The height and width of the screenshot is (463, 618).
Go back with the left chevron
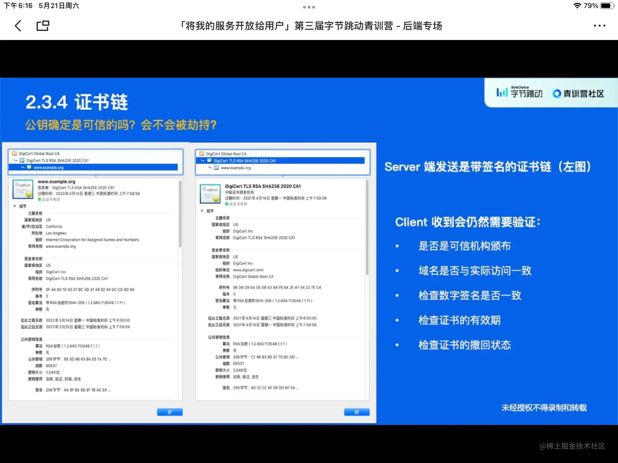click(18, 26)
